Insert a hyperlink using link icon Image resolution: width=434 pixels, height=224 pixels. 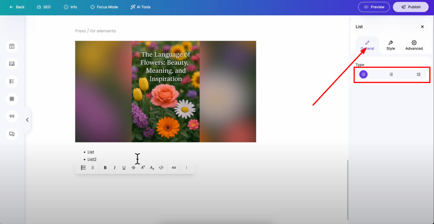coord(174,167)
